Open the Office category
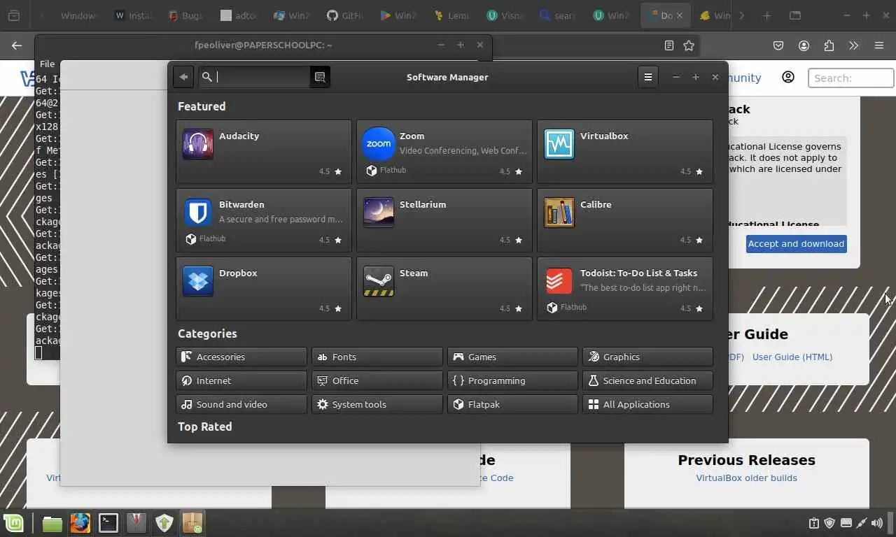 pos(377,380)
